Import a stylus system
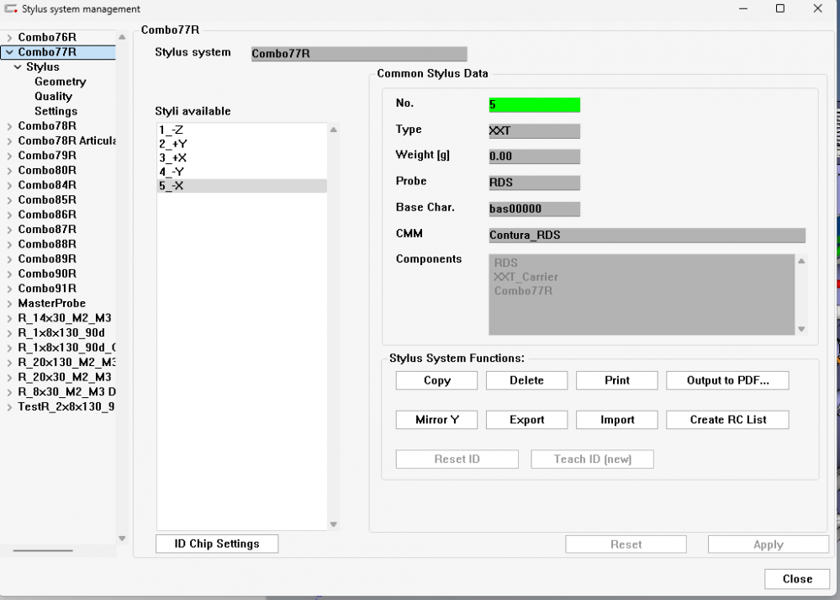The height and width of the screenshot is (600, 840). [x=616, y=419]
